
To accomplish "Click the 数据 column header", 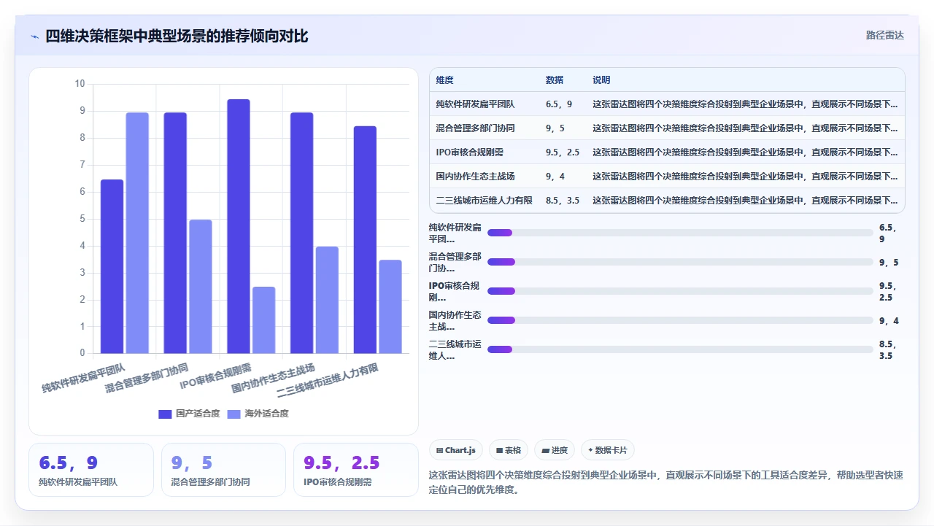I will (555, 80).
